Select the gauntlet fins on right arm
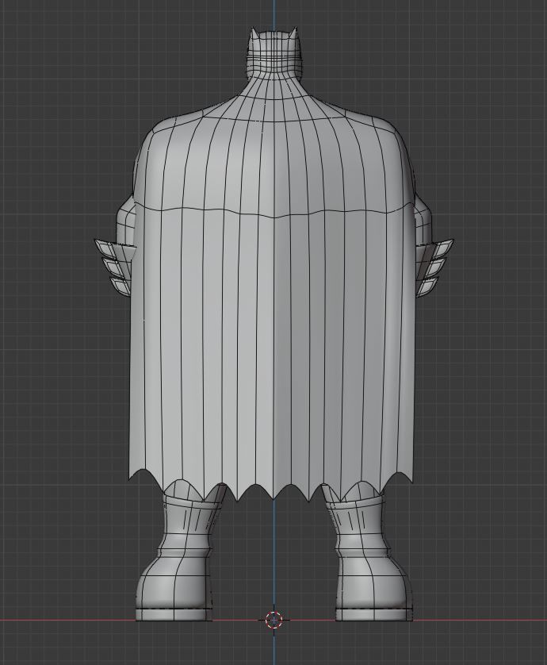Image resolution: width=547 pixels, height=665 pixels. 434,267
